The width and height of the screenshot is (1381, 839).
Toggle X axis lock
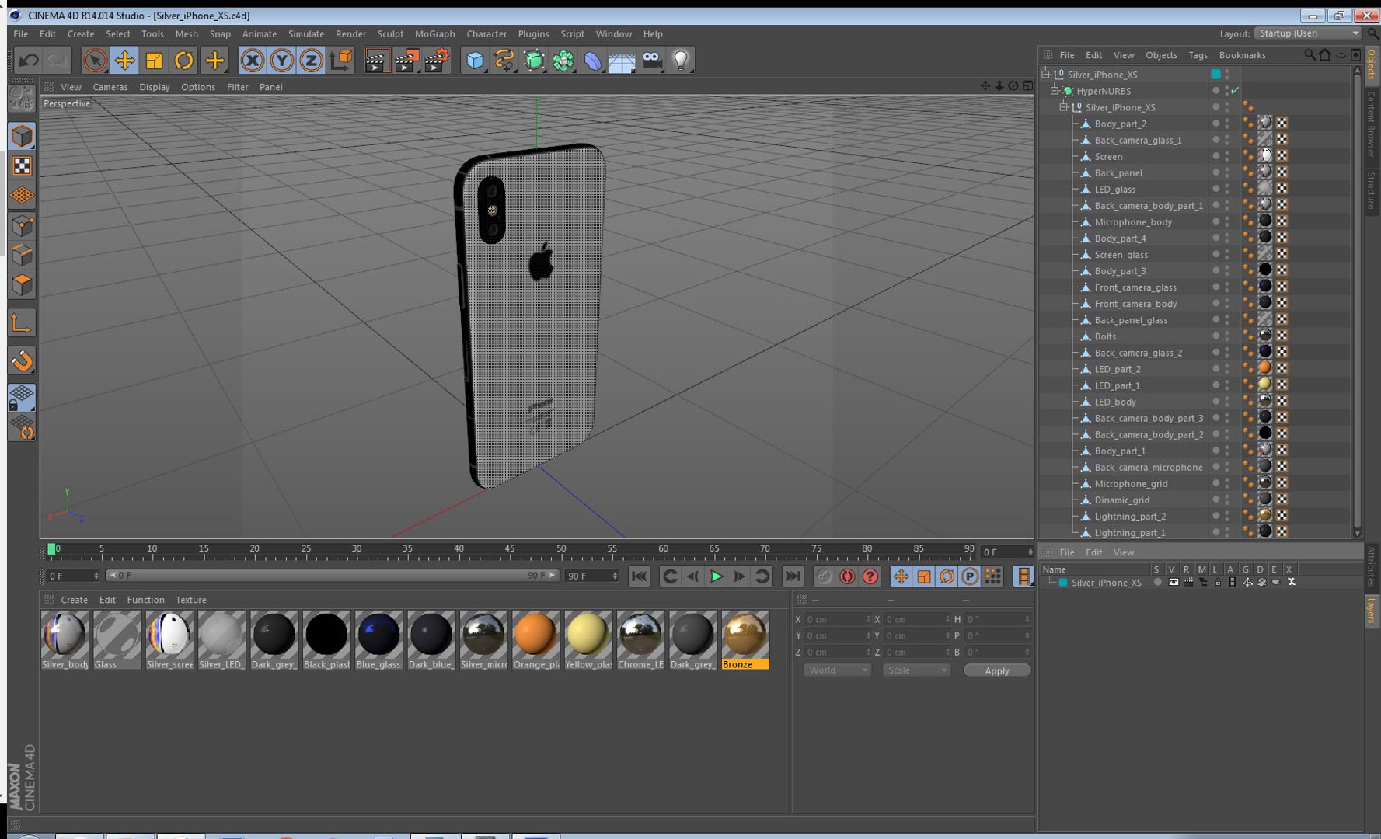pyautogui.click(x=252, y=60)
